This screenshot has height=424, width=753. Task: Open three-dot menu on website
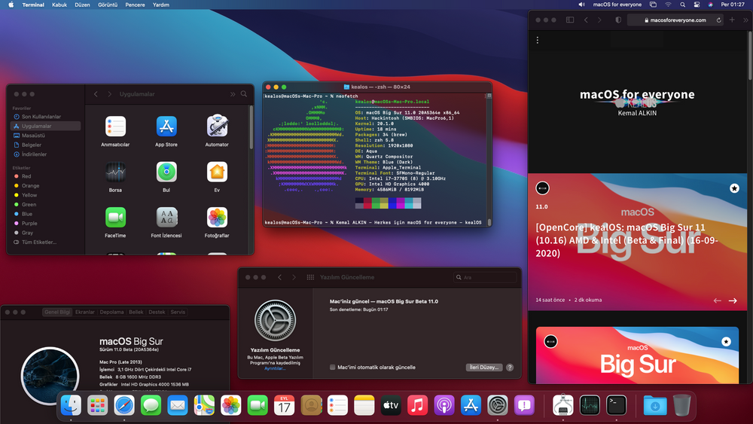pos(538,41)
